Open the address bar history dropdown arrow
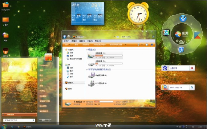207x129 pixels. [114, 37]
